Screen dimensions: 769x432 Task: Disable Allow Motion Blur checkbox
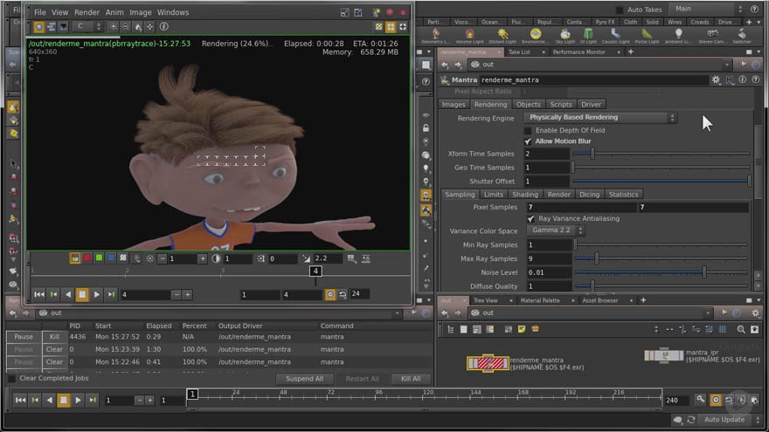528,141
